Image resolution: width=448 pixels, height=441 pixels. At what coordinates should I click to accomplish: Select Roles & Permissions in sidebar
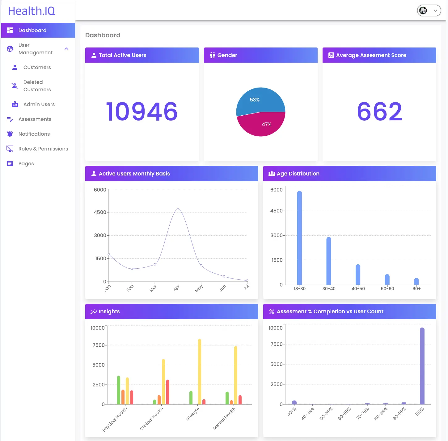click(x=43, y=149)
